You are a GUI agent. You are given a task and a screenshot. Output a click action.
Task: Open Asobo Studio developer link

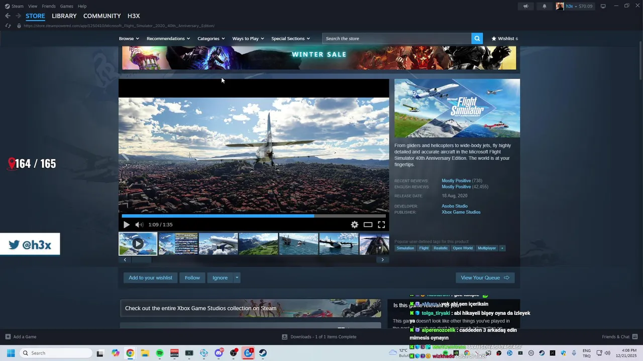click(455, 206)
